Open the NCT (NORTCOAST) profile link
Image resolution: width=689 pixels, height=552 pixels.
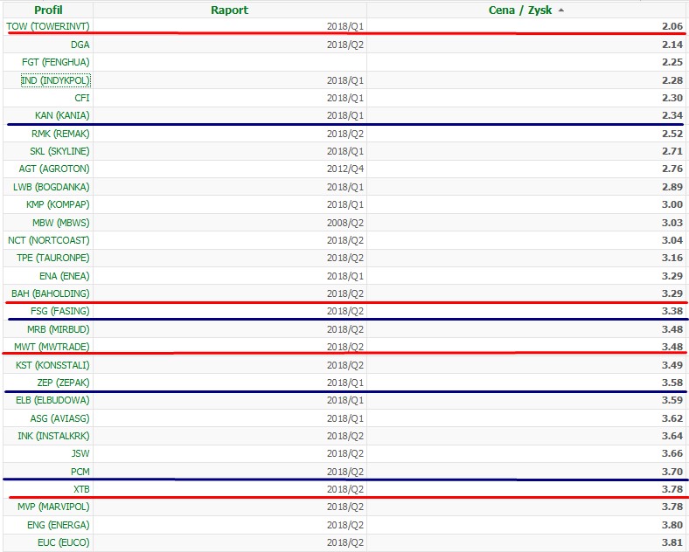(49, 240)
